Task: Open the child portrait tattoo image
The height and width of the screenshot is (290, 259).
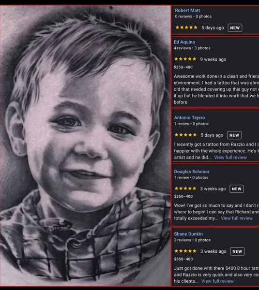Action: pyautogui.click(x=85, y=146)
